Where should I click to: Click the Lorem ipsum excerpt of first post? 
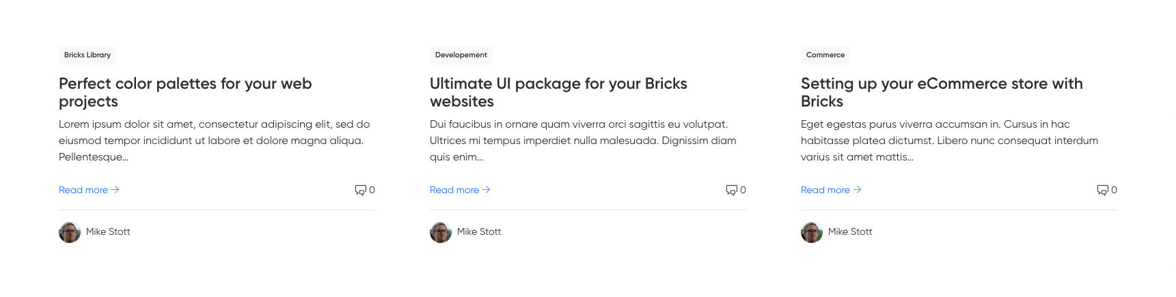[x=214, y=141]
